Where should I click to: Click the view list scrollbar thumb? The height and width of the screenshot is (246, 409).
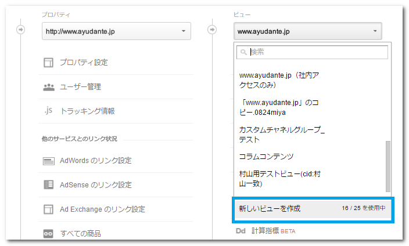(x=388, y=167)
